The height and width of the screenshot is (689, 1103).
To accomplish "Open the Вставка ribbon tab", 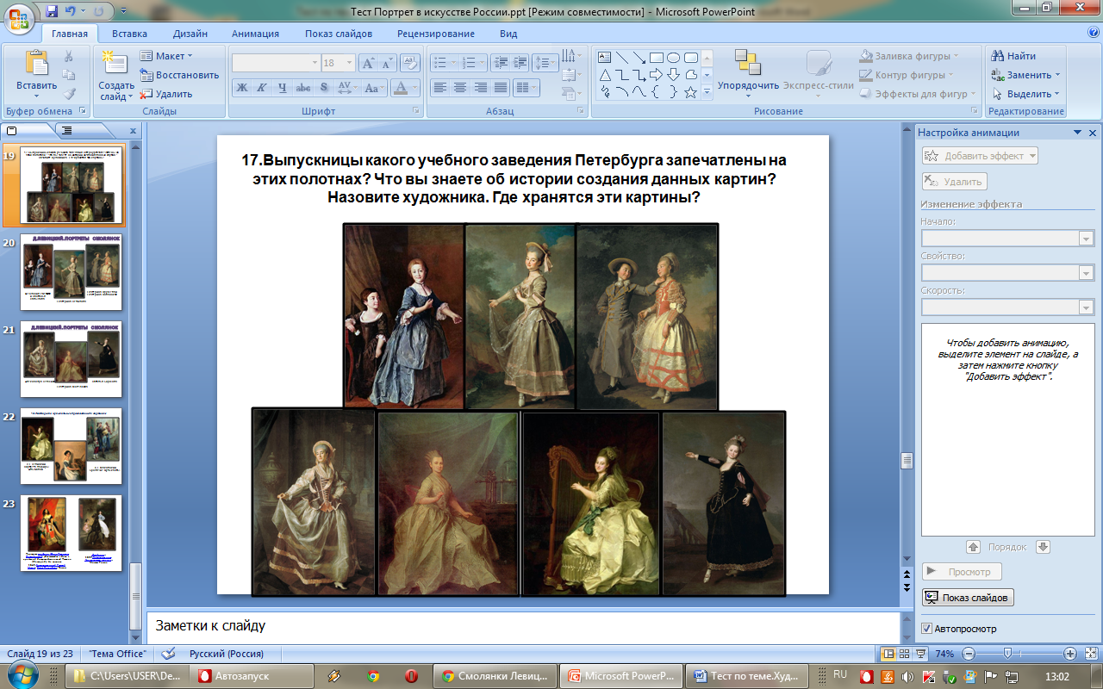I will (x=129, y=34).
